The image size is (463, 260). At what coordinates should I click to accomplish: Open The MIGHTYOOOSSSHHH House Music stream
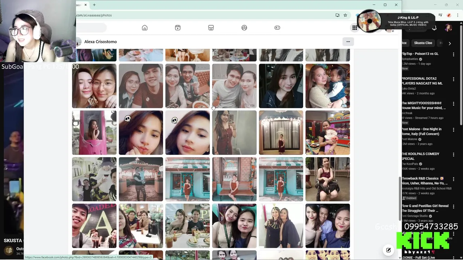[x=423, y=105]
